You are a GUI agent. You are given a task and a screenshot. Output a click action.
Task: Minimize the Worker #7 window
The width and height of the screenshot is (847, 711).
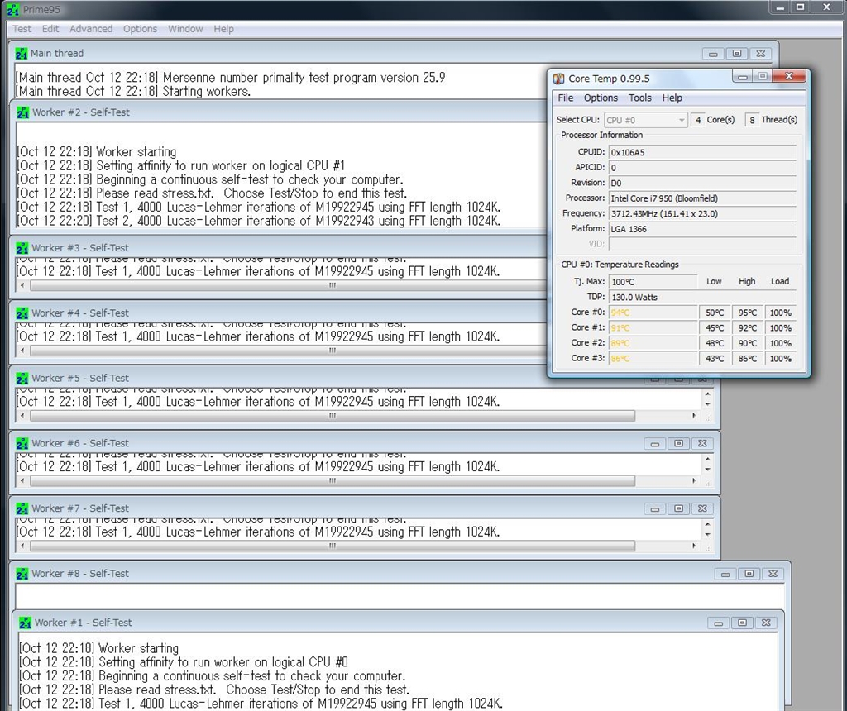tap(655, 508)
